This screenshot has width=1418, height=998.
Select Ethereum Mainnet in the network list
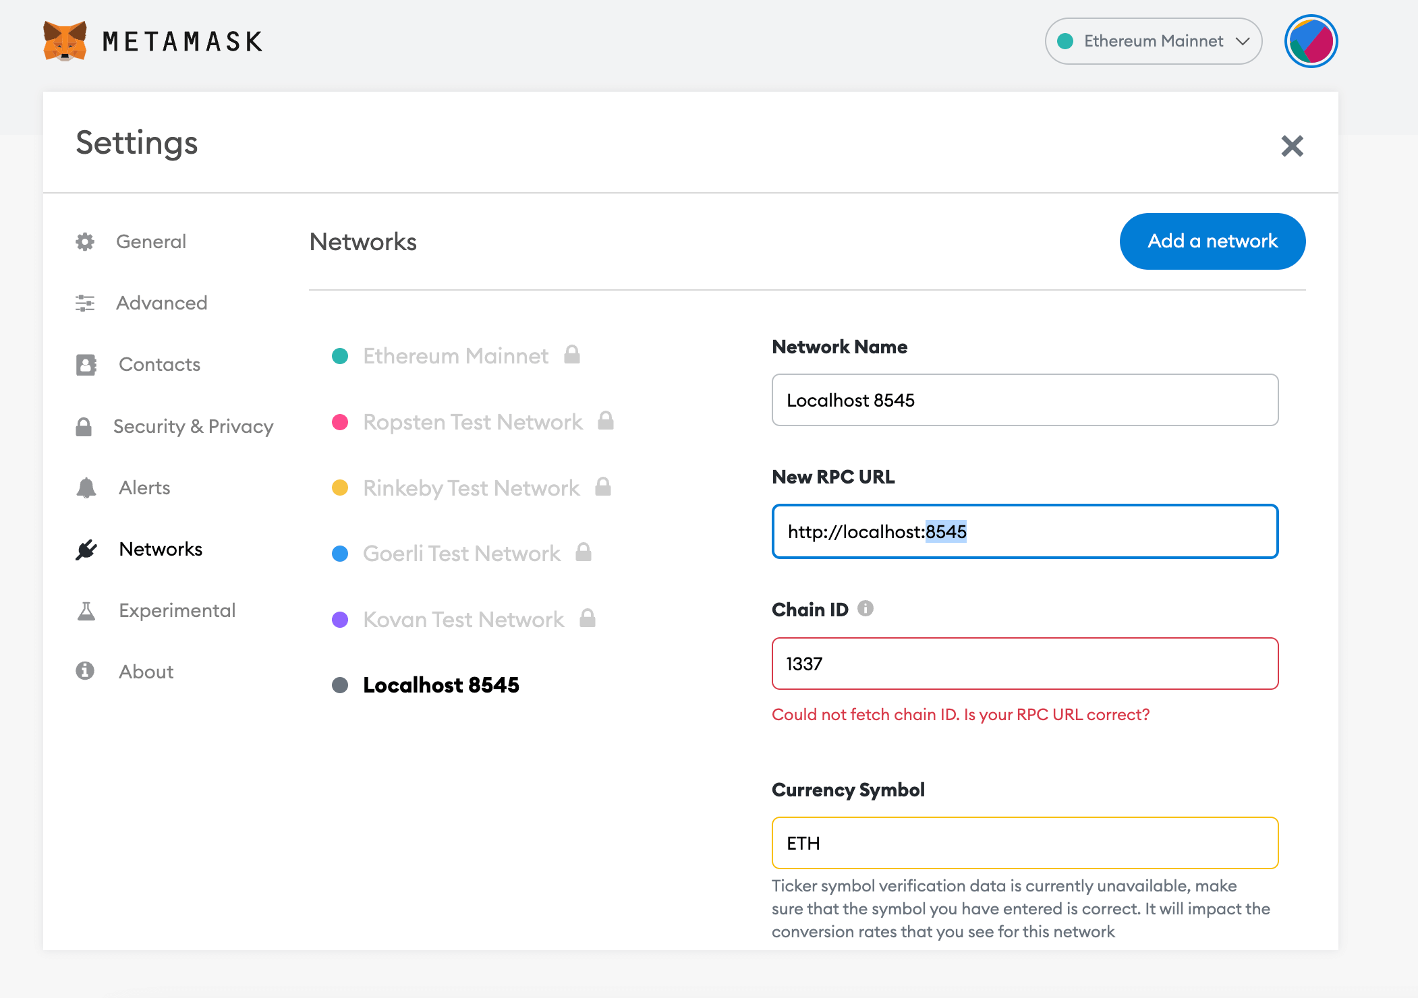(x=456, y=355)
